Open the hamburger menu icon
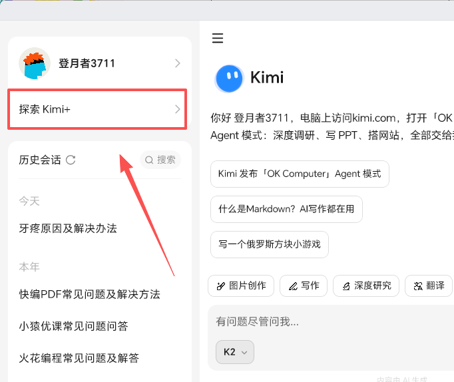The width and height of the screenshot is (454, 382). pos(218,38)
